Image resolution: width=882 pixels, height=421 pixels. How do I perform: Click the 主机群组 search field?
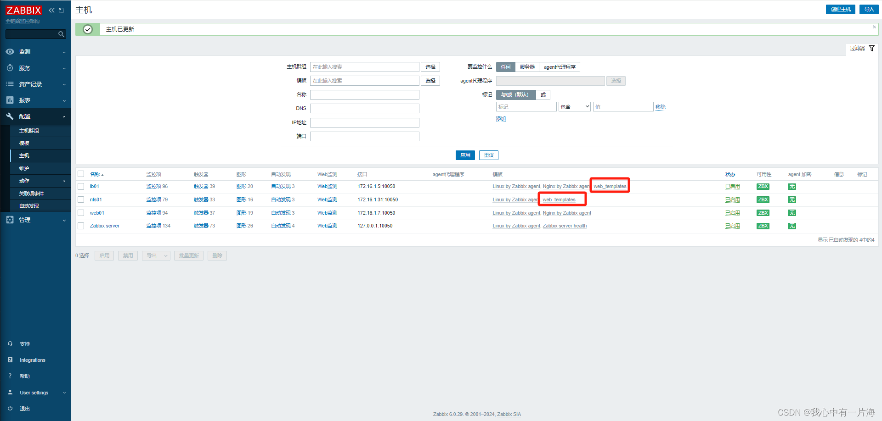(x=365, y=67)
